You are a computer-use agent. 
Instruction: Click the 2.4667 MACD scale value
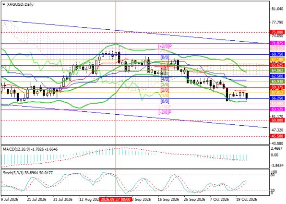click(x=277, y=149)
